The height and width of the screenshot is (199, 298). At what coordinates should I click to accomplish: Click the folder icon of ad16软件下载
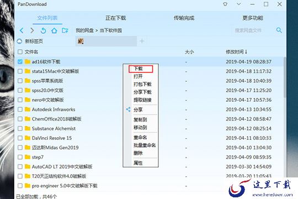[x=28, y=61]
